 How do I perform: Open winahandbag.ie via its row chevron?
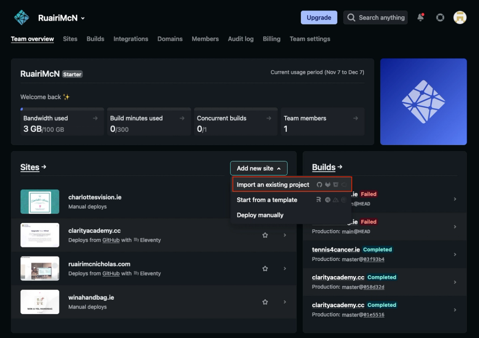coord(285,302)
